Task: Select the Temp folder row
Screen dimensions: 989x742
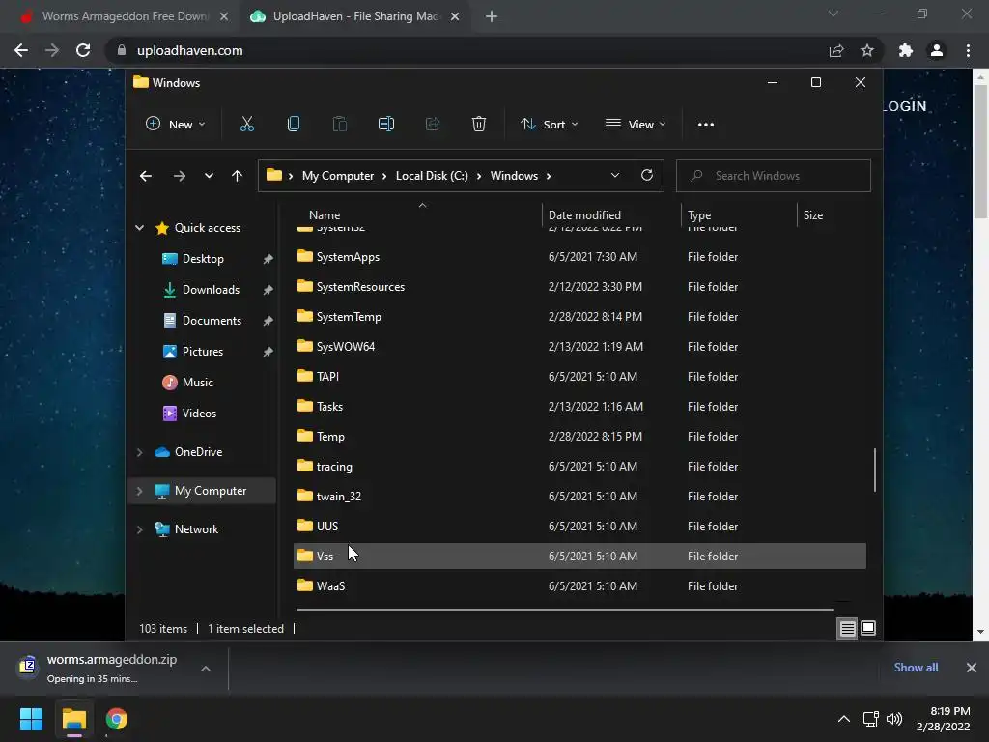Action: [579, 437]
